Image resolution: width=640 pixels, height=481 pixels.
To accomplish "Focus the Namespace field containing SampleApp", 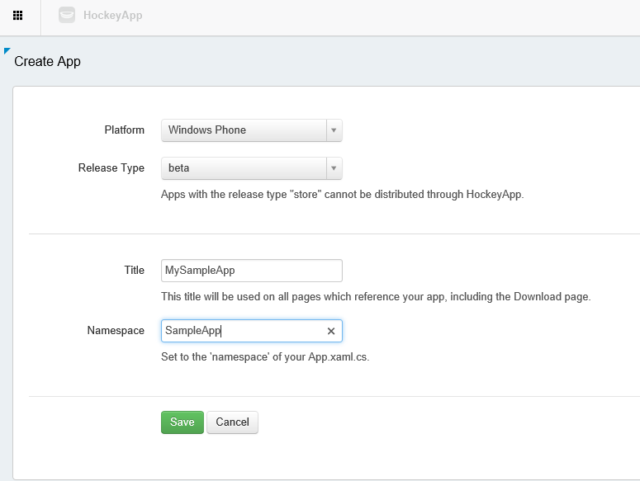I will [x=243, y=331].
